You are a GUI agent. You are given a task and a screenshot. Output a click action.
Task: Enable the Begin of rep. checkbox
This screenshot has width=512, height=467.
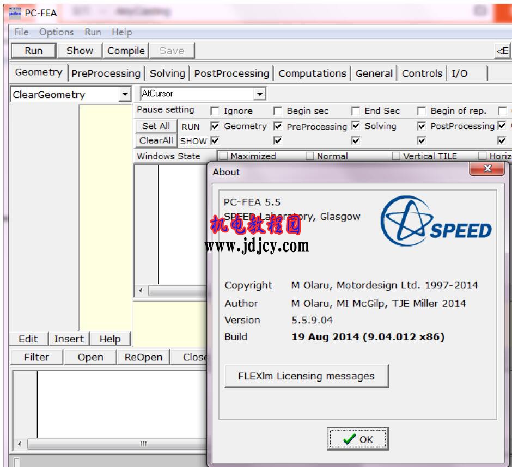[x=422, y=111]
